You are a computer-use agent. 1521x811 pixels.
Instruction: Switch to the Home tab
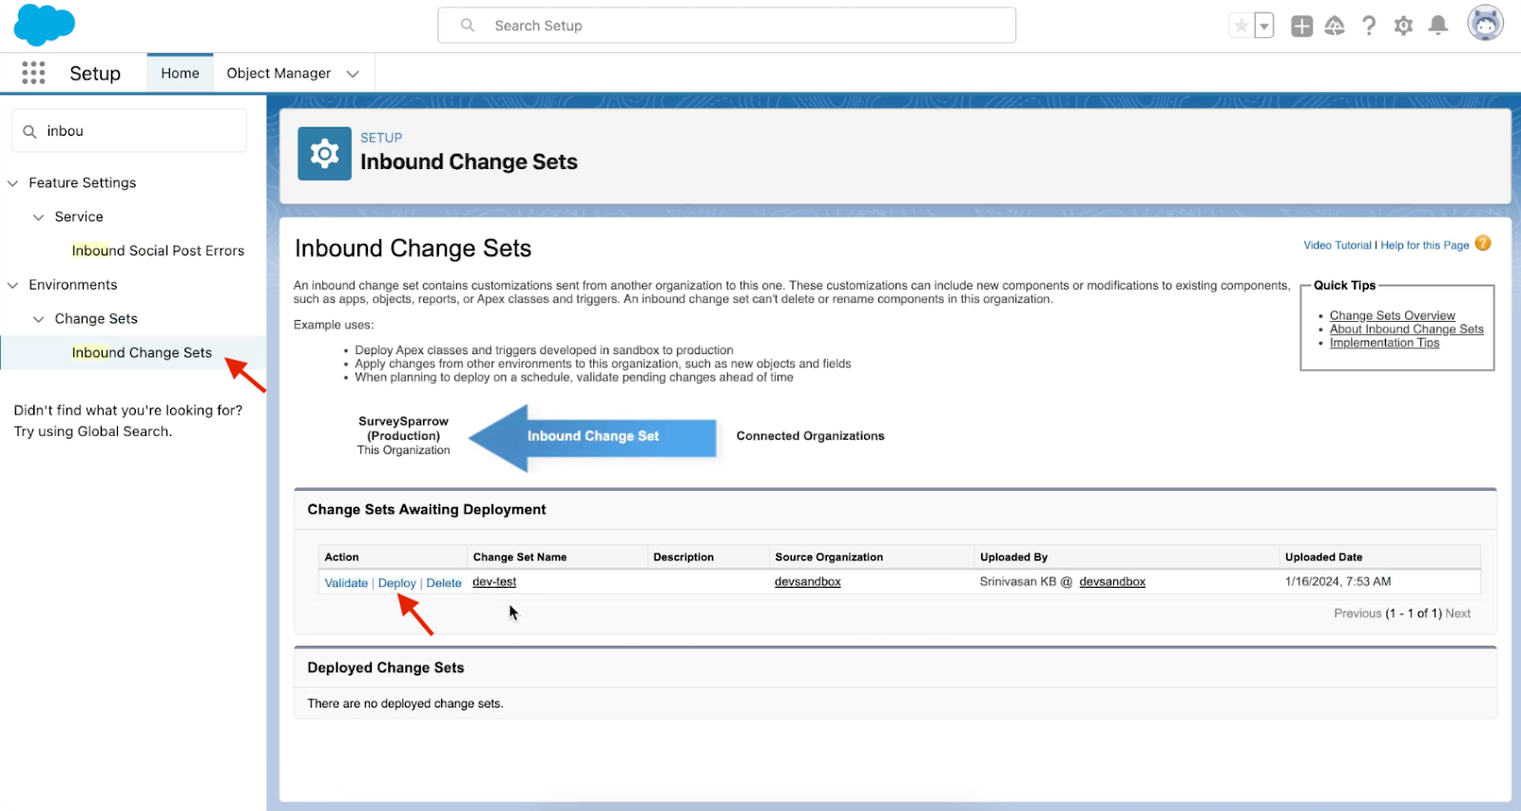(x=180, y=73)
